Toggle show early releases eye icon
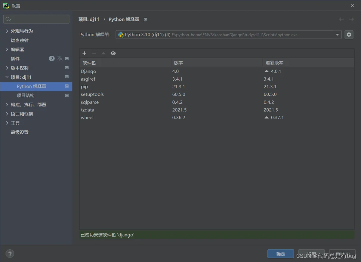The width and height of the screenshot is (361, 262). [x=113, y=53]
